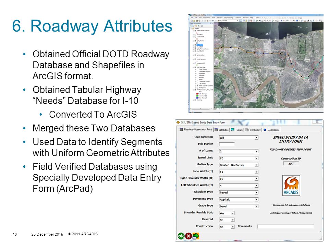Click the Identify tool icon in ArcMap toolbar
The width and height of the screenshot is (329, 247).
click(297, 21)
